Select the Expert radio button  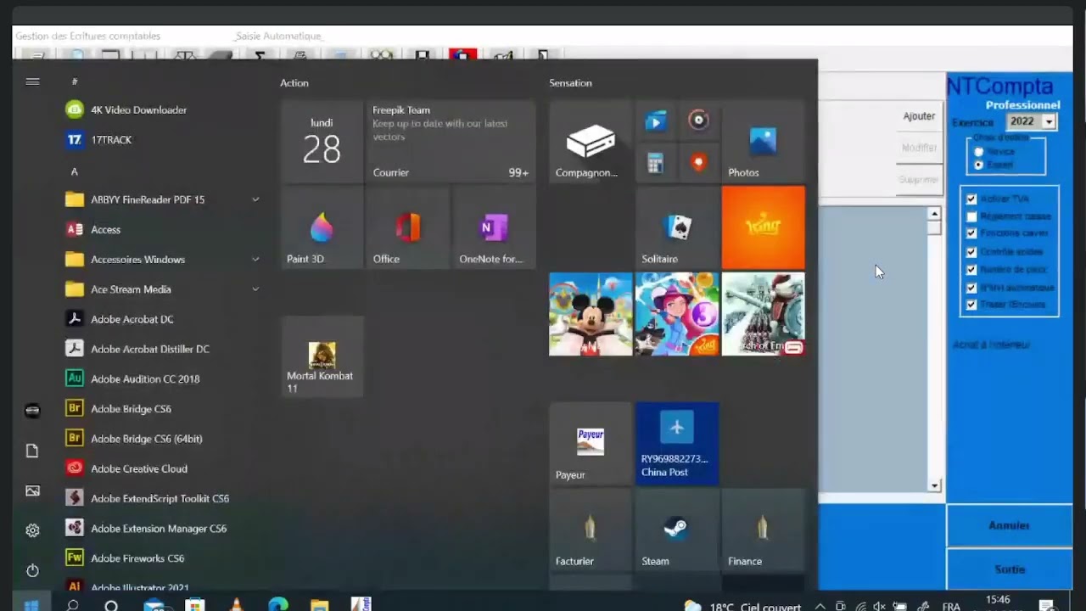tap(979, 165)
